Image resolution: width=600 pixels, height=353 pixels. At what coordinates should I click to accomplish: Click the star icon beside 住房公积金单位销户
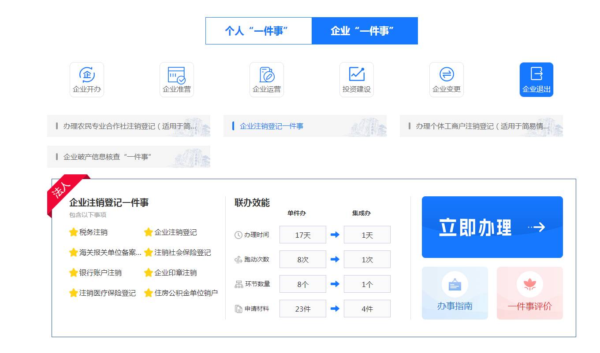point(149,293)
